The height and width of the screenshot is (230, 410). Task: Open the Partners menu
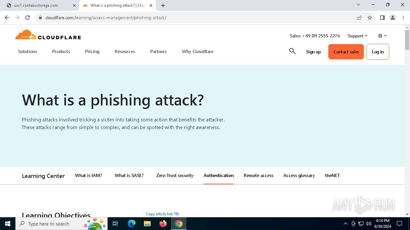click(159, 51)
